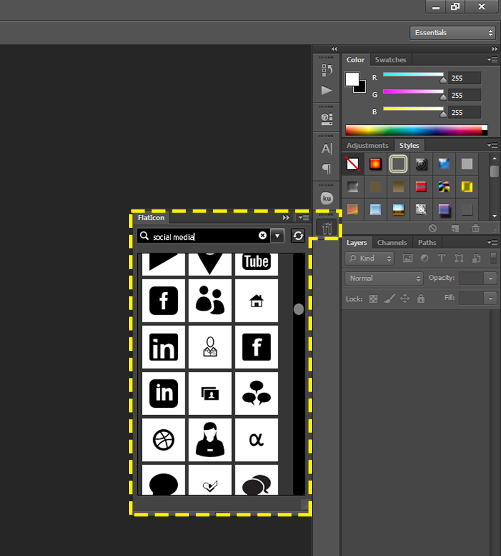Refresh FlatIcon search results
Screen dimensions: 501x556
pos(298,236)
